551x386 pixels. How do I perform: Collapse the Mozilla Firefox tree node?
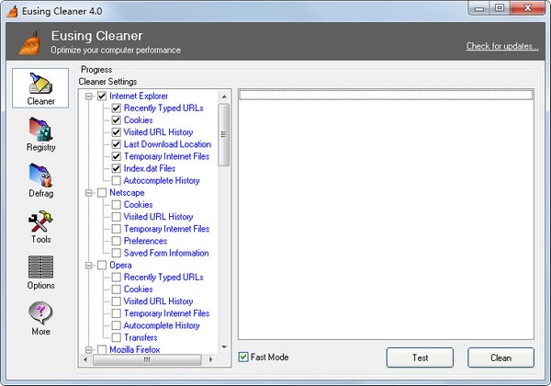[88, 349]
